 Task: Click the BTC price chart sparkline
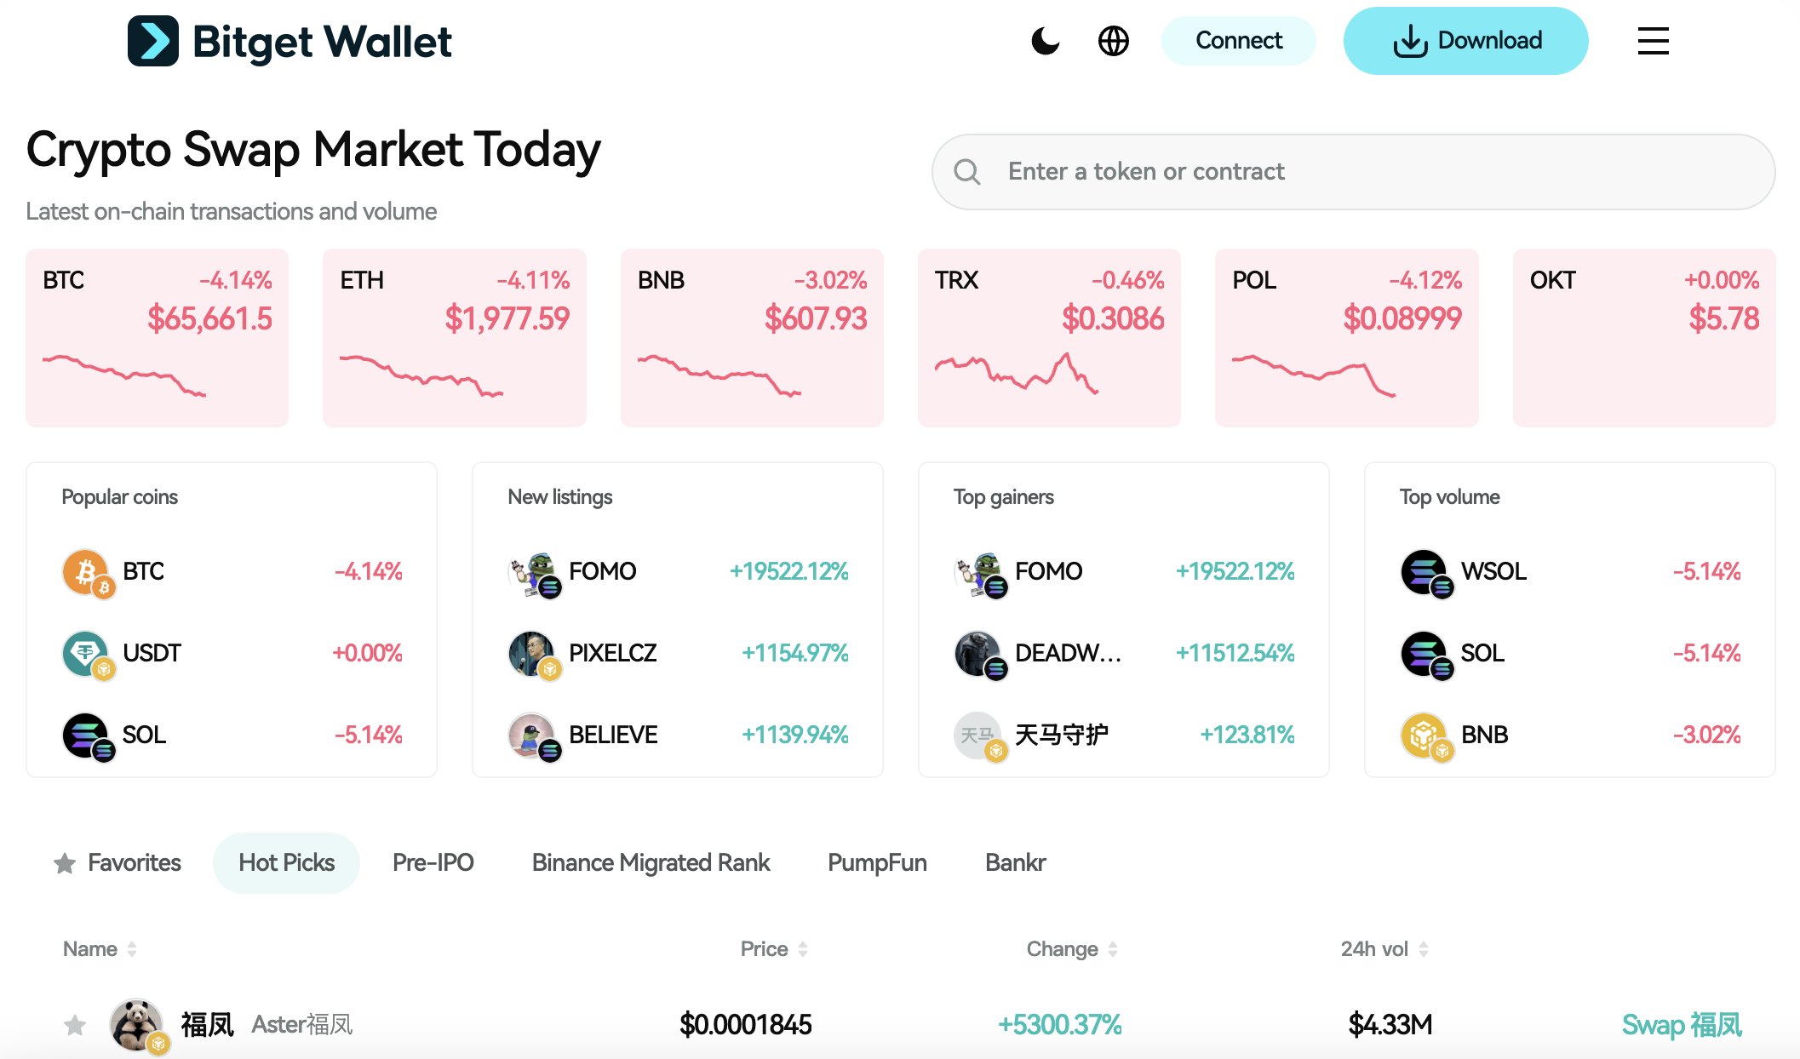click(x=126, y=375)
